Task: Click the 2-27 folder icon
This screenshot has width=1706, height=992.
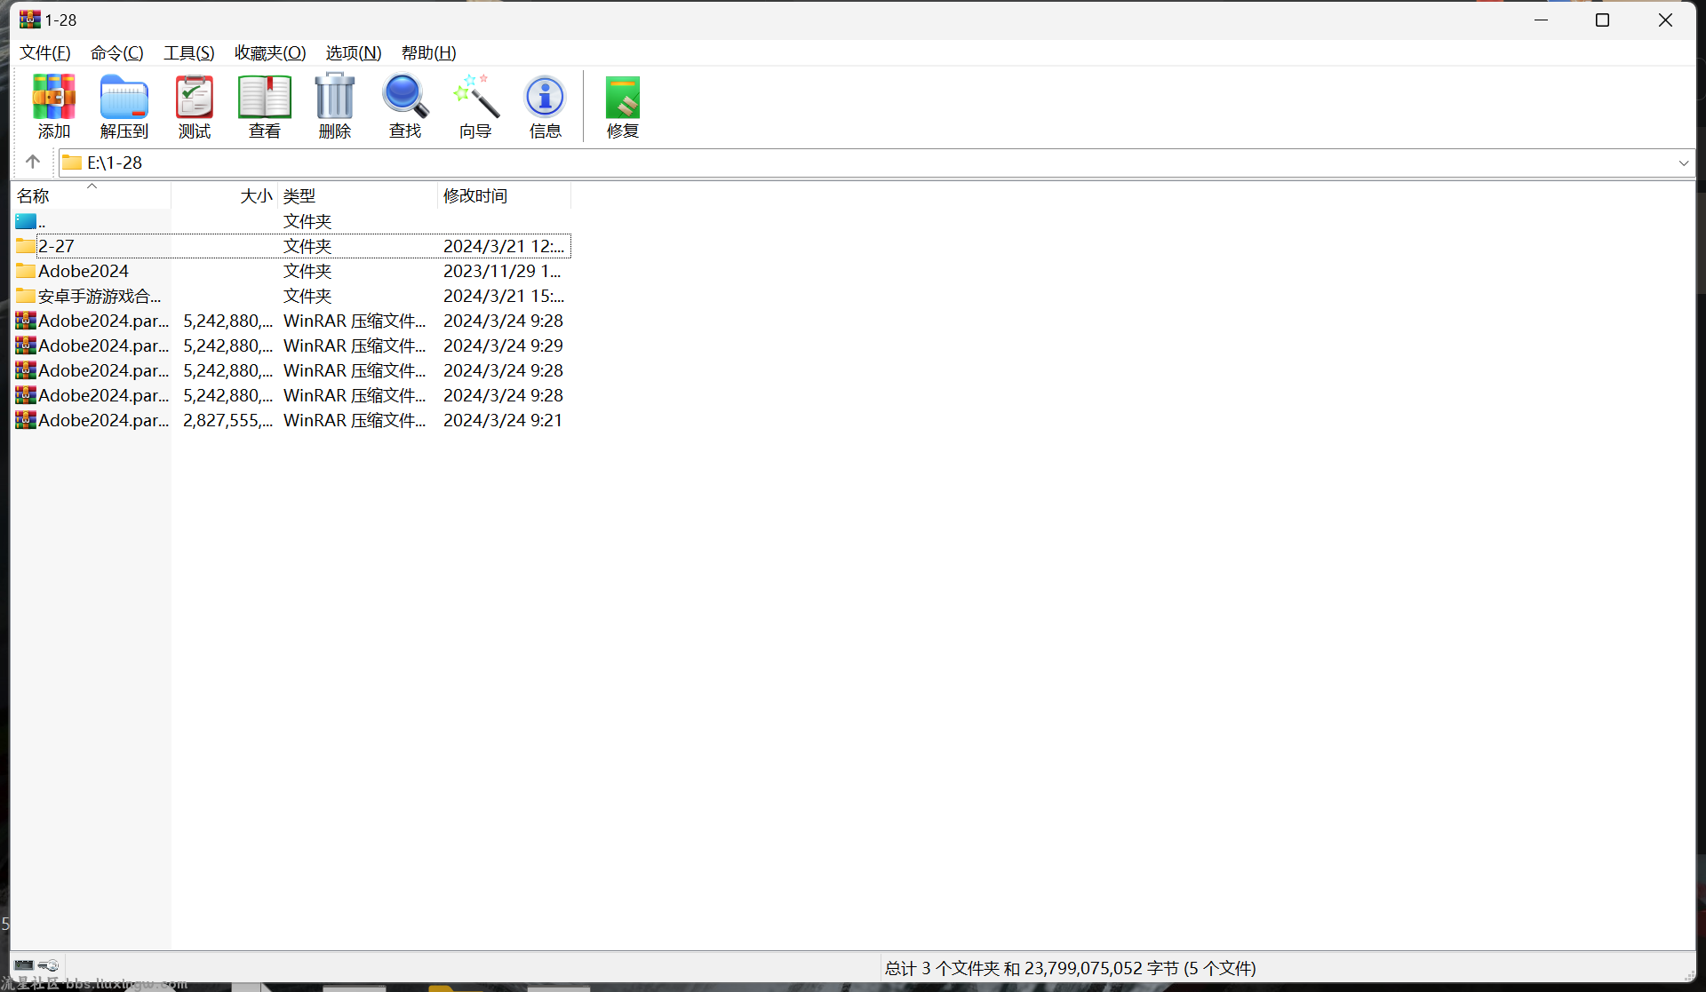Action: pos(26,246)
